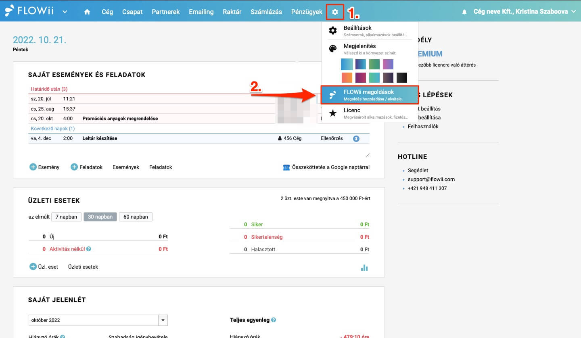This screenshot has width=581, height=338.
Task: Open the Események link
Action: click(x=126, y=167)
